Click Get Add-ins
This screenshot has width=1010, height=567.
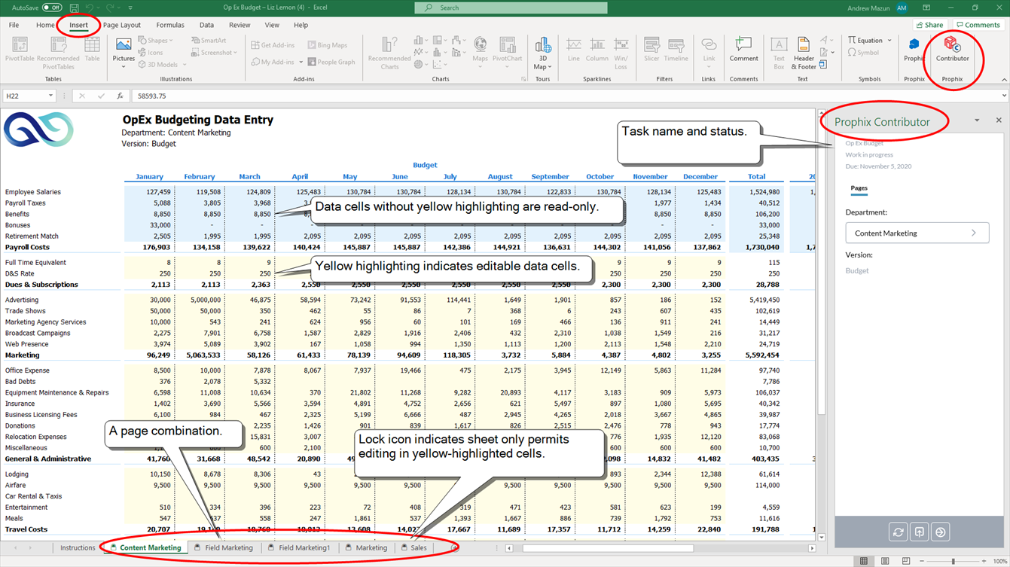[272, 45]
